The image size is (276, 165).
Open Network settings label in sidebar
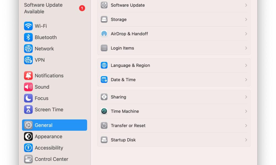44,49
